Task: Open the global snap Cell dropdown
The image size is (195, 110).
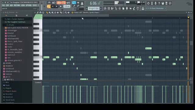Action: click(x=80, y=9)
